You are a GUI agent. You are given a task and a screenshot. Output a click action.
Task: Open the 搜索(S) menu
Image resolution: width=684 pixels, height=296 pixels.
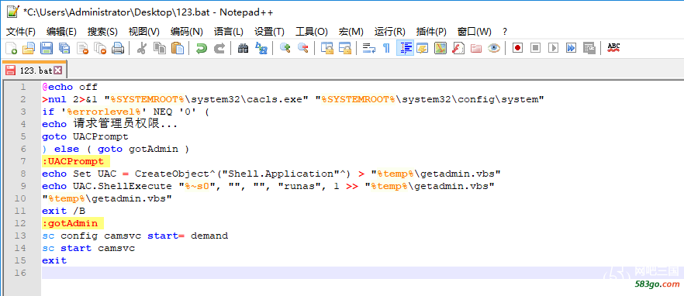point(102,32)
